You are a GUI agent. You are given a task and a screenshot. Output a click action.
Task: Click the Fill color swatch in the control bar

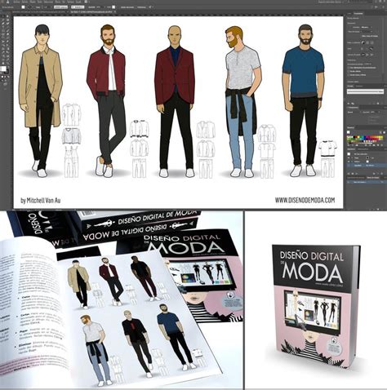click(23, 7)
